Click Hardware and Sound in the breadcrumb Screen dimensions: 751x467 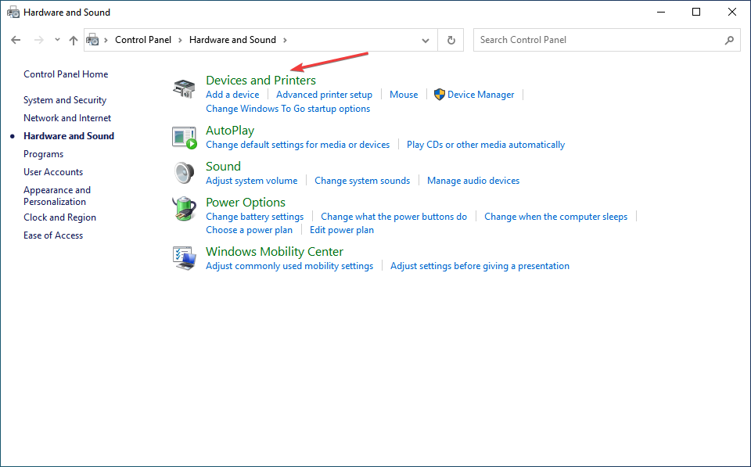point(232,40)
